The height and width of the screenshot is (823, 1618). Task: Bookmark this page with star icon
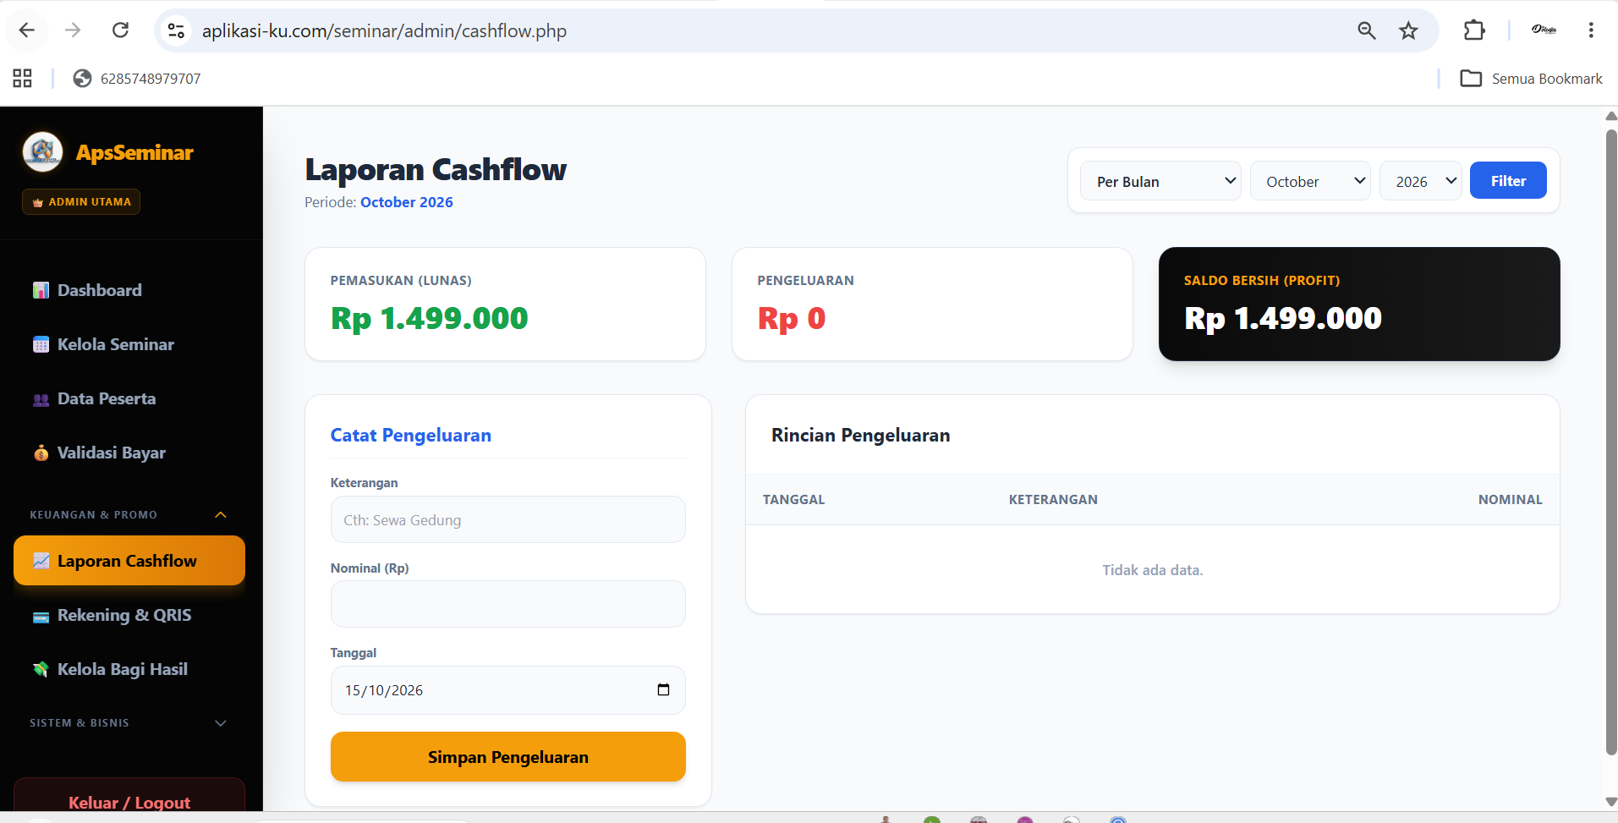tap(1408, 30)
